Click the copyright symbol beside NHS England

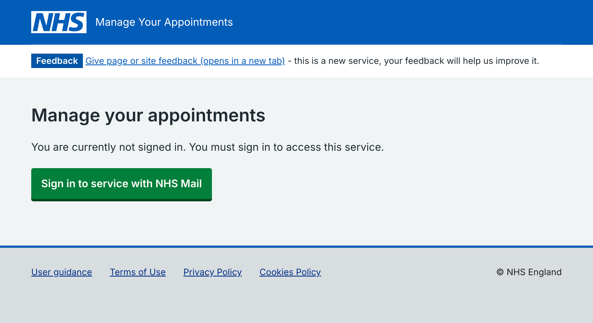(500, 272)
